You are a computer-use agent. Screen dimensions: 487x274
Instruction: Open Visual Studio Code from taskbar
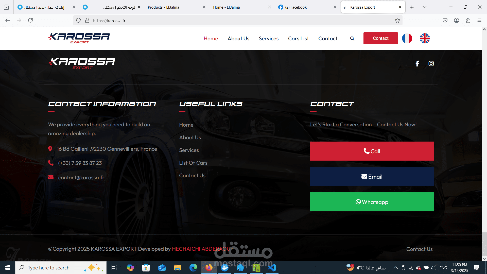272,268
